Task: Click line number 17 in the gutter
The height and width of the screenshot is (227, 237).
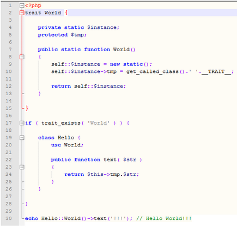Action: (x=9, y=123)
